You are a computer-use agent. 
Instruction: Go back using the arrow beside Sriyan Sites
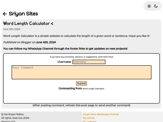5,14
